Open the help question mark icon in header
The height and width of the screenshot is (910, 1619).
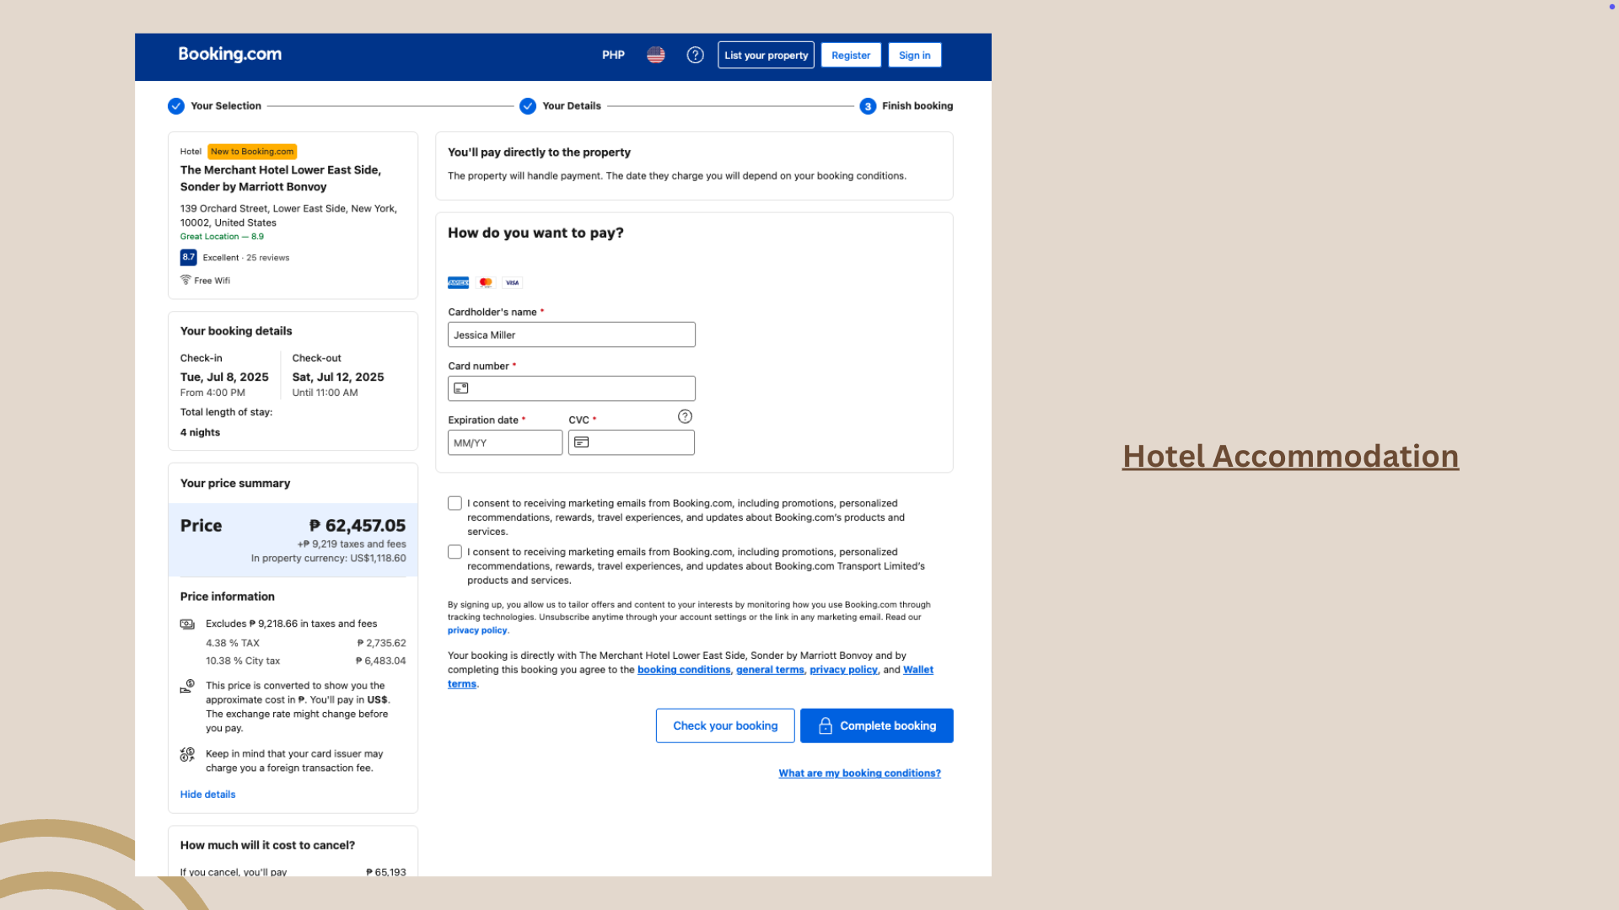(695, 55)
